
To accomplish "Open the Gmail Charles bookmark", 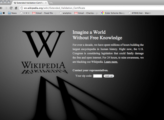I will pyautogui.click(x=86, y=13).
